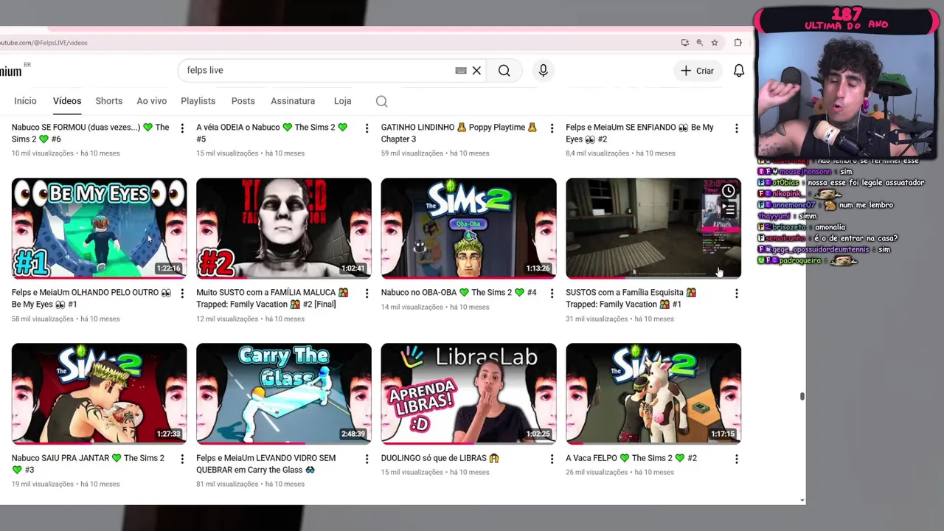Go to the Início tab
944x531 pixels.
coord(25,101)
